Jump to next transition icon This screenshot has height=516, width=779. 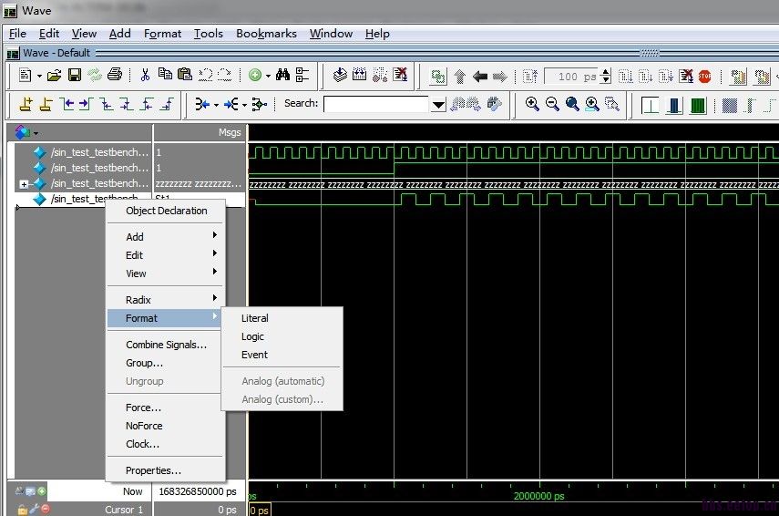point(87,104)
